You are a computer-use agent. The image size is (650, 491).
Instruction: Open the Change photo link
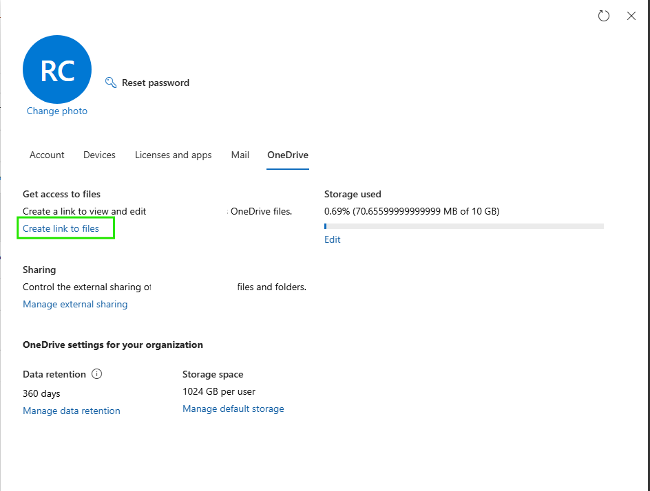click(x=57, y=111)
